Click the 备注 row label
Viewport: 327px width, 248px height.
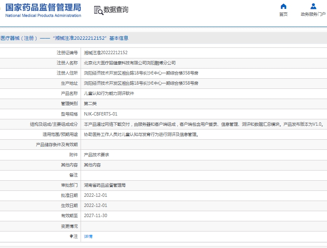coord(73,175)
